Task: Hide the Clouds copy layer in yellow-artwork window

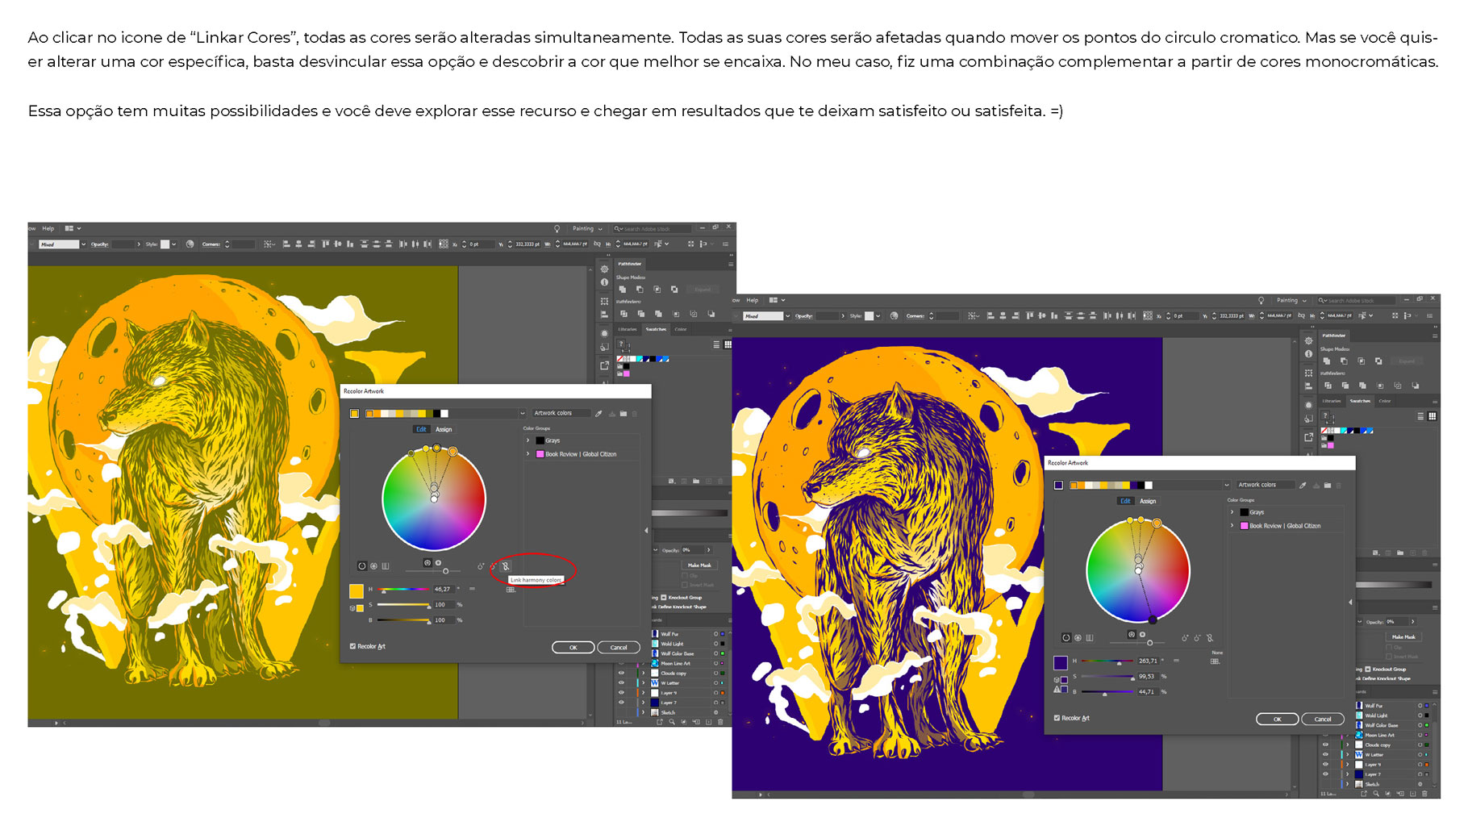Action: click(x=621, y=673)
